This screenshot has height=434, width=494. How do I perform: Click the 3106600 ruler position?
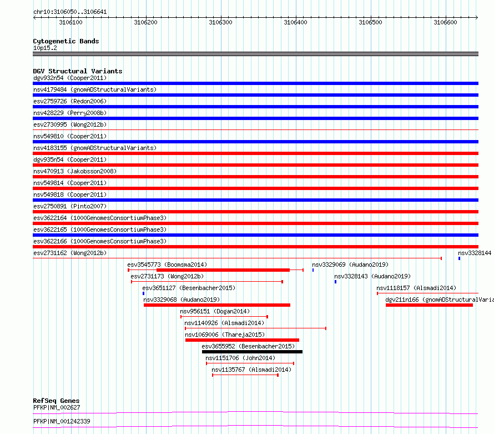(x=445, y=22)
